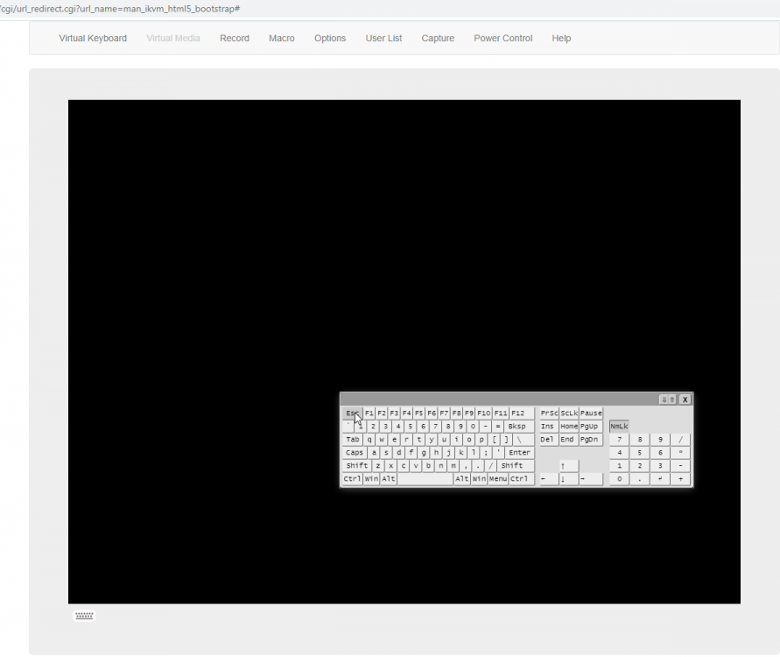Click the Bksp key
The height and width of the screenshot is (657, 780).
(x=519, y=426)
